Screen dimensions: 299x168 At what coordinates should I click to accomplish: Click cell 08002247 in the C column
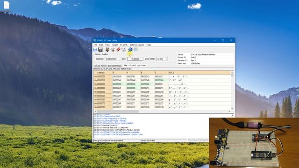point(161,77)
